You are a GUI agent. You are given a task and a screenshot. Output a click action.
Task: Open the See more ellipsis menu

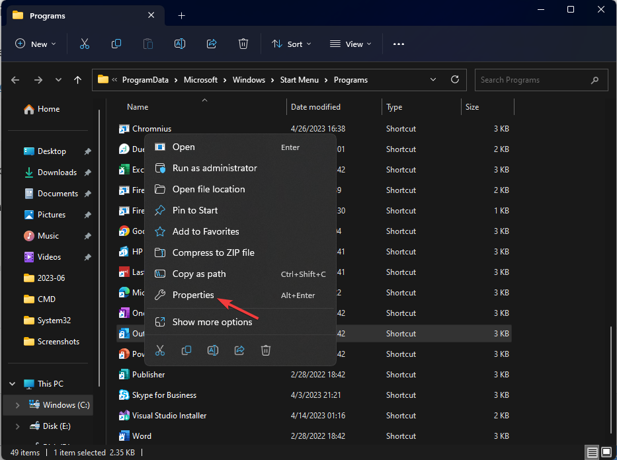398,44
